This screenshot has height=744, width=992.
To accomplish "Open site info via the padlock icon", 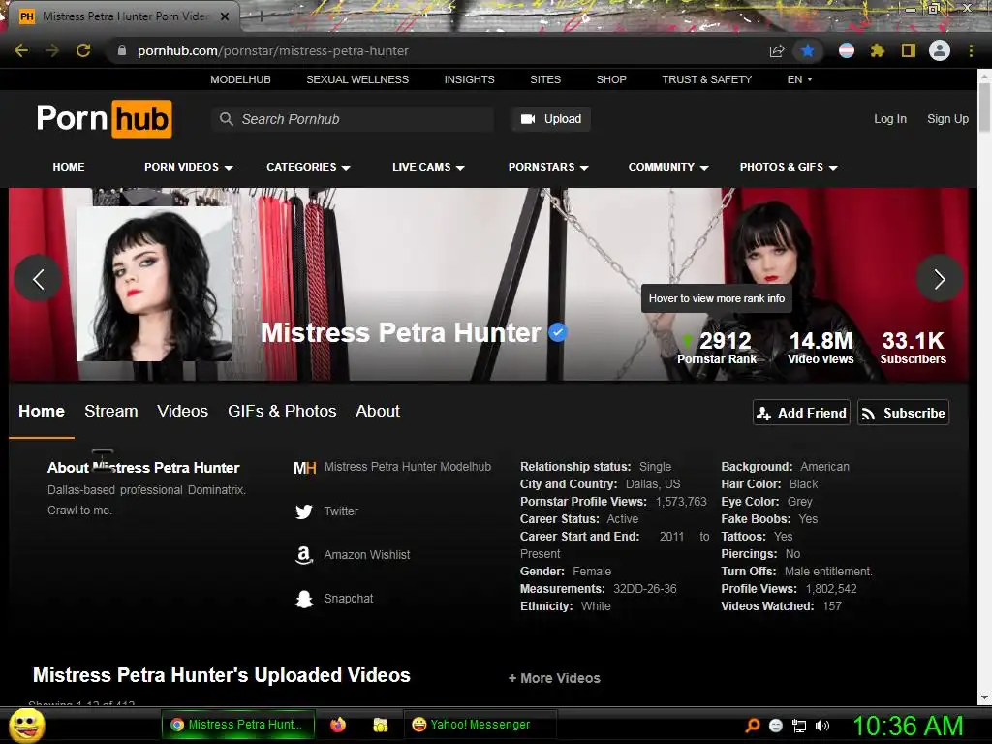I will (x=122, y=50).
